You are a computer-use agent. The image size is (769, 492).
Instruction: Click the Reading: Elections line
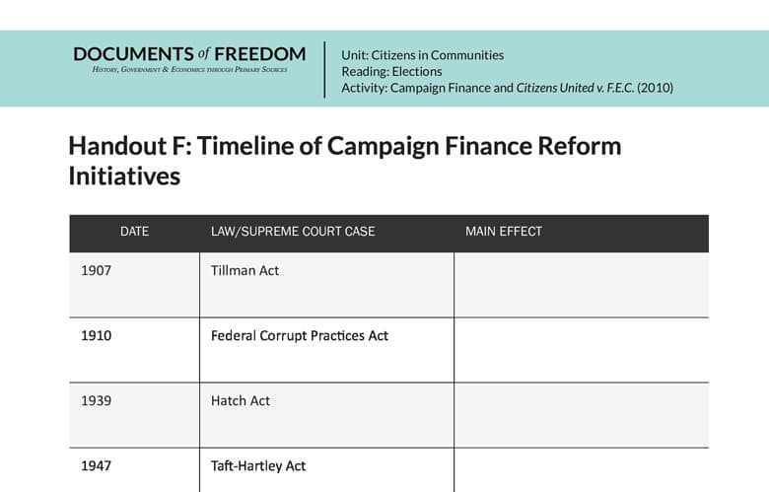click(391, 72)
